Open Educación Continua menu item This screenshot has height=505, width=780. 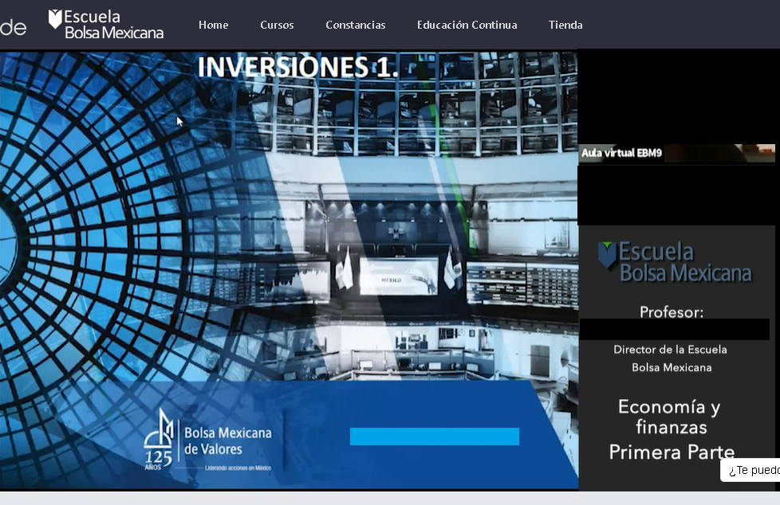click(467, 25)
